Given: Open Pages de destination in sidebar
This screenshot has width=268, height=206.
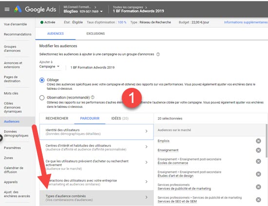Looking at the screenshot, I should tap(12, 79).
